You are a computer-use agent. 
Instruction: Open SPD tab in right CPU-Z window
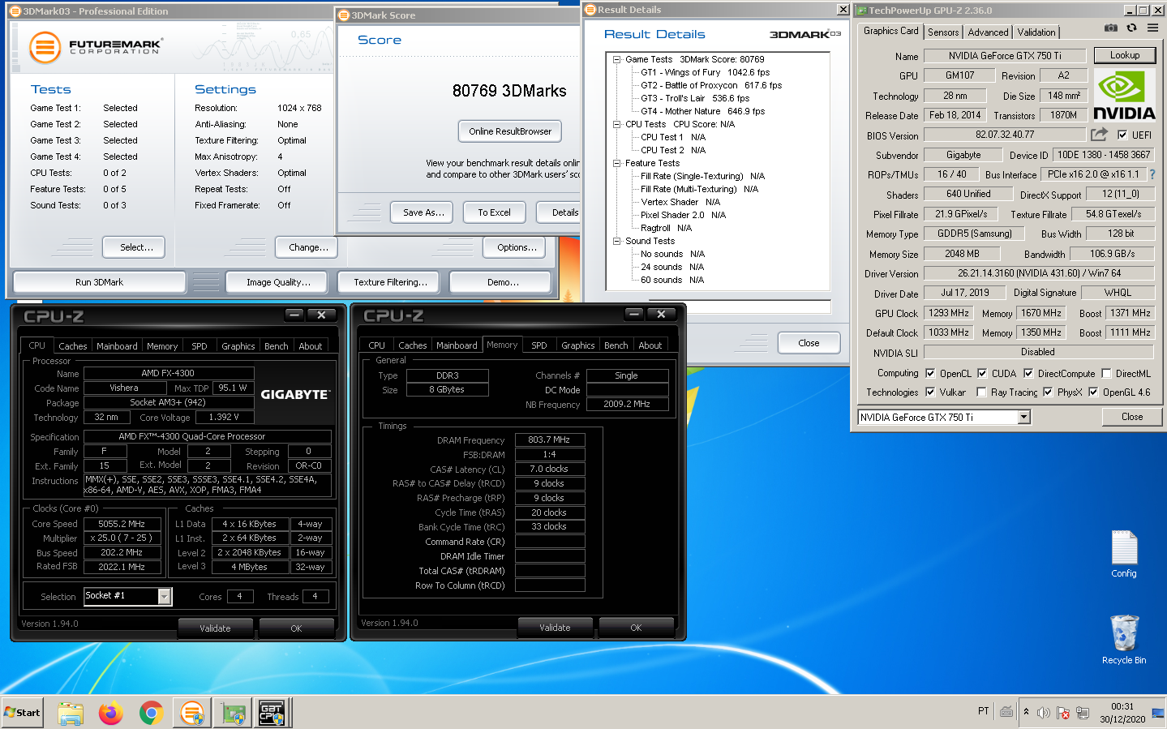pyautogui.click(x=539, y=345)
